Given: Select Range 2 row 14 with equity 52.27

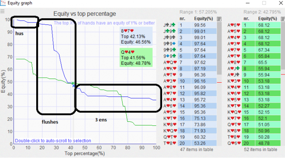Looking at the screenshot, I should (254, 106).
